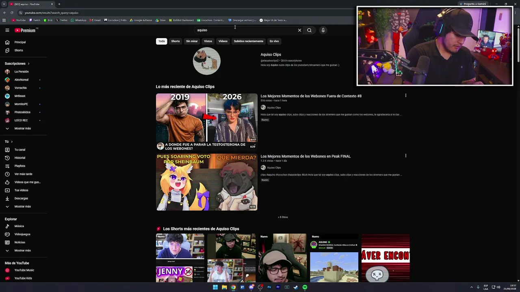Open the JENNY Short thumbnail
This screenshot has height=292, width=520.
[x=180, y=258]
